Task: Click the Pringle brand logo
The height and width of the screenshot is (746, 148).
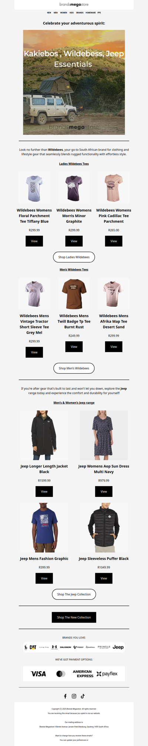Action: point(104,647)
